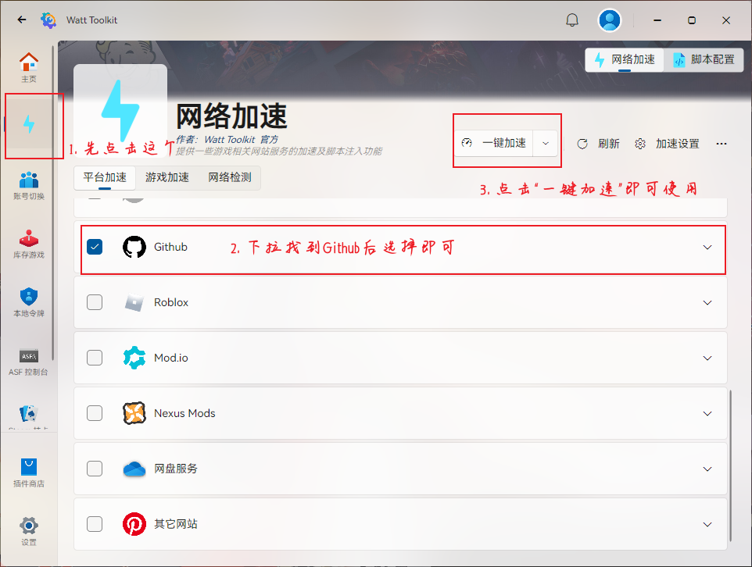Open the lightning bolt network acceleration sidebar icon
This screenshot has height=567, width=752.
coord(29,124)
